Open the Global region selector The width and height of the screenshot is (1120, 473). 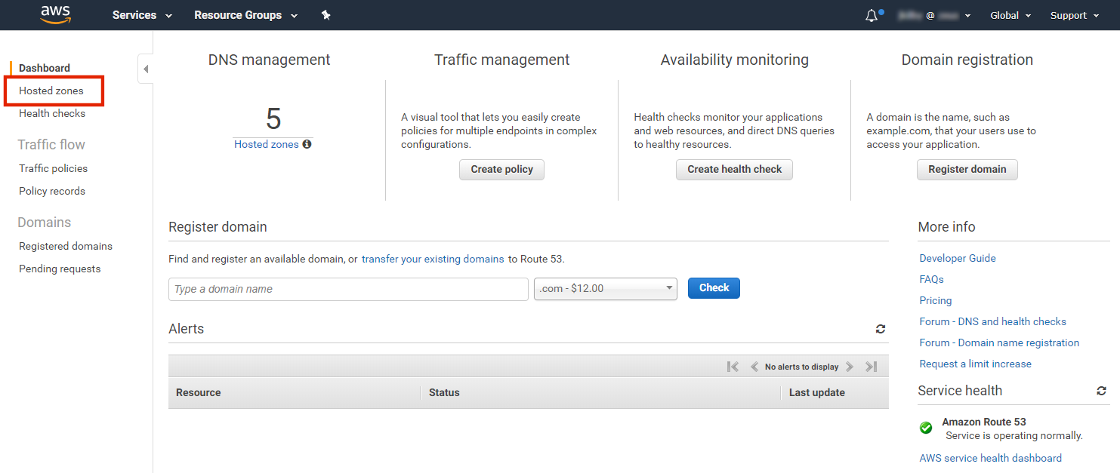click(x=1010, y=15)
